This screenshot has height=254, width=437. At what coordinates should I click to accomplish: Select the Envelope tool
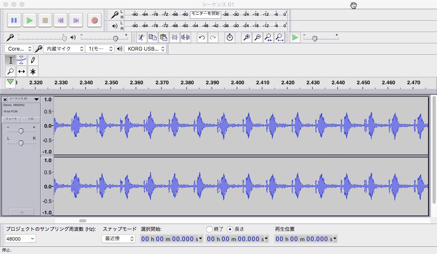(x=22, y=60)
